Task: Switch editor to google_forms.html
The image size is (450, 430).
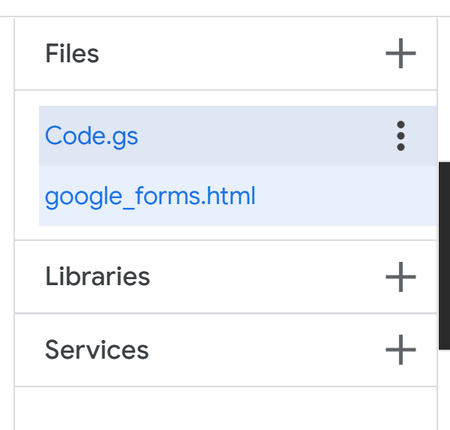Action: point(150,196)
